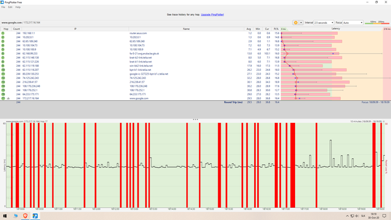Open the File menu

(3, 7)
